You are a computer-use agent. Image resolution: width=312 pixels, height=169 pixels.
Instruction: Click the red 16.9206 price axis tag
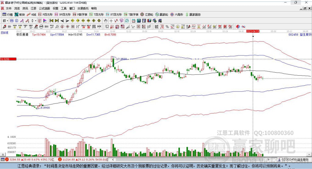[x=8, y=59]
